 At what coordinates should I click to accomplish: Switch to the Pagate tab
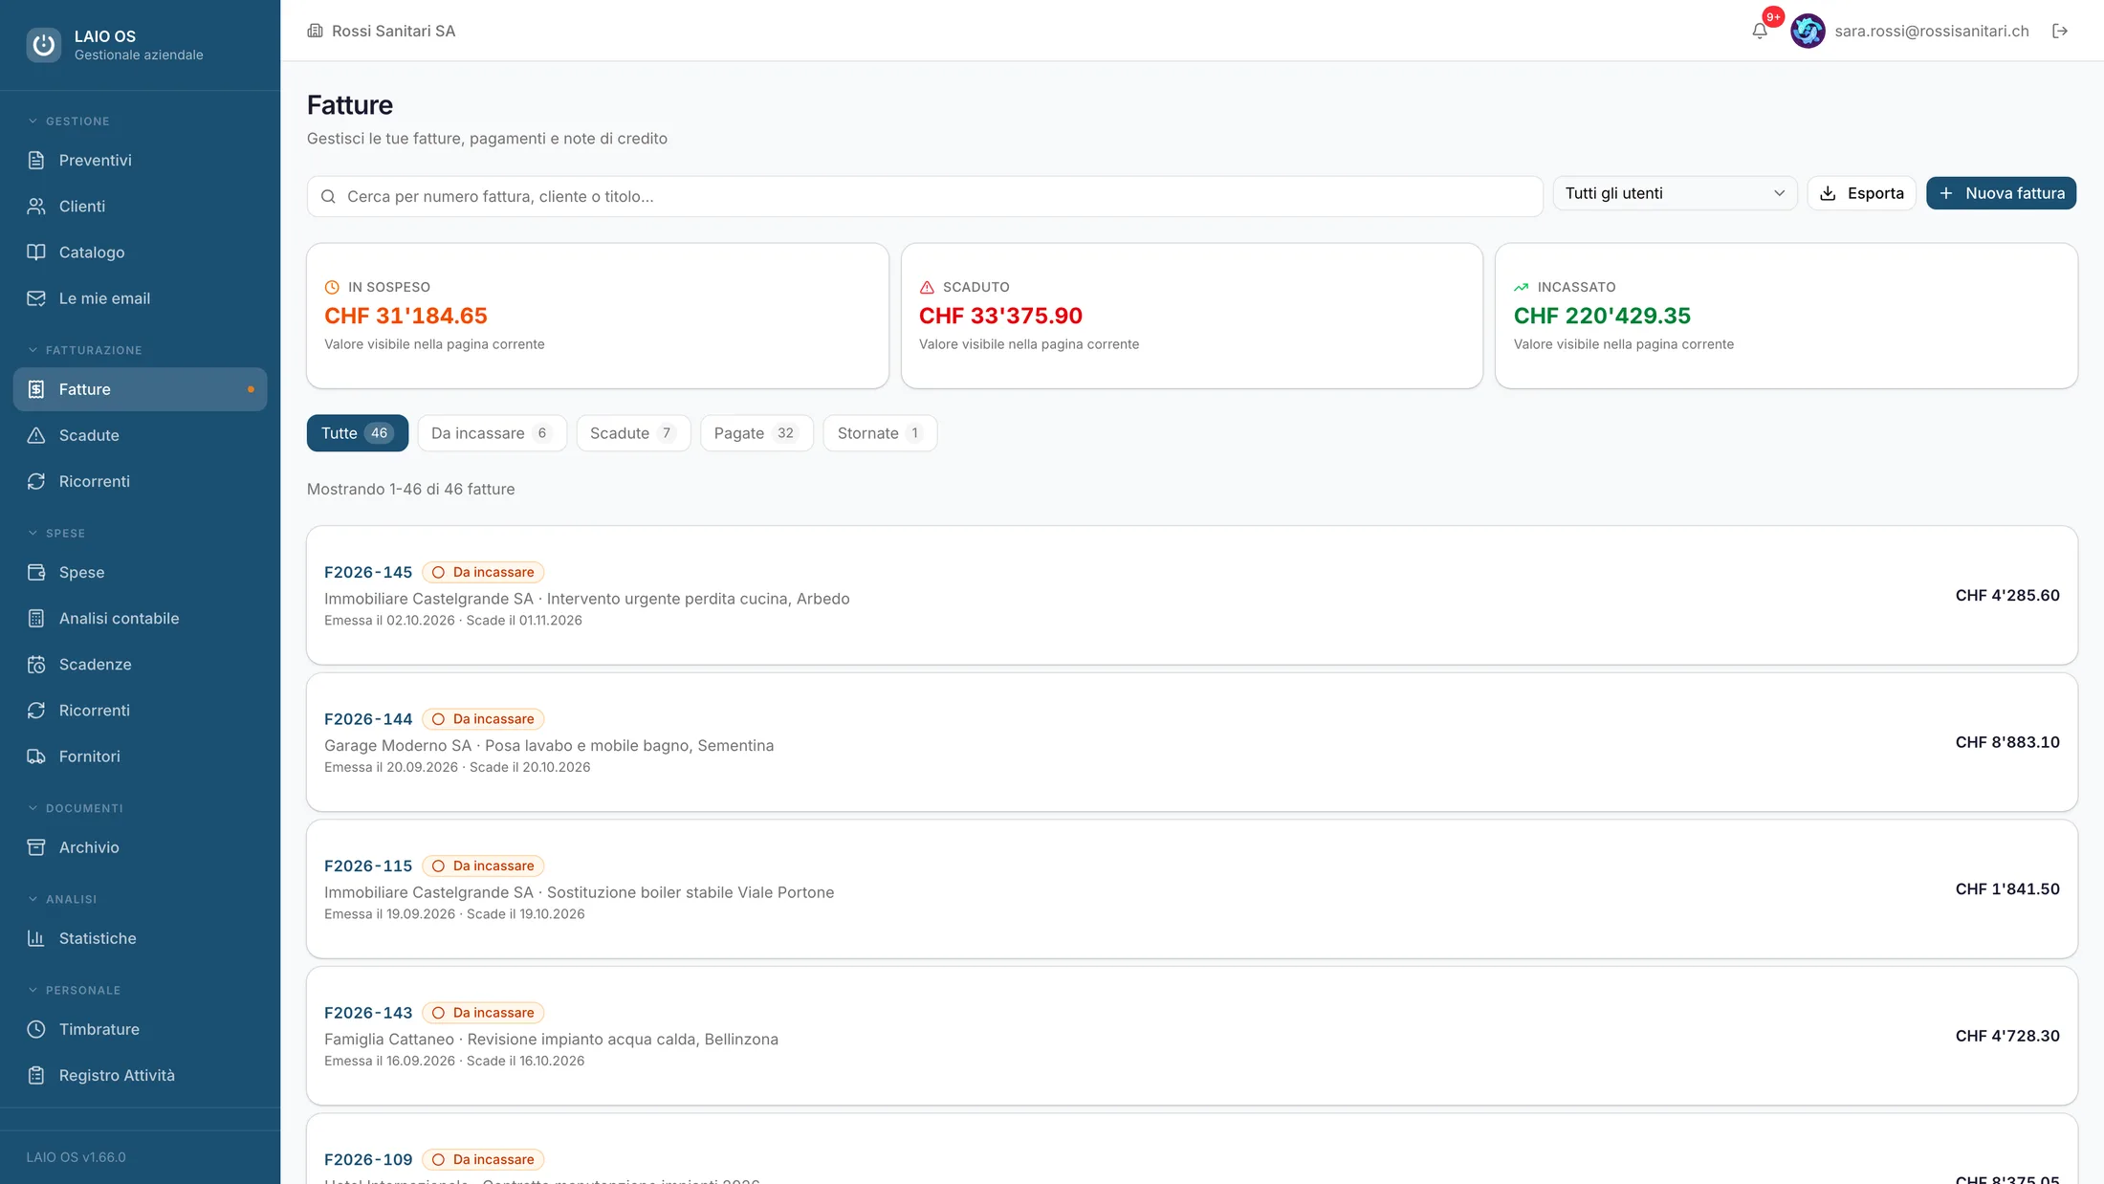click(756, 433)
